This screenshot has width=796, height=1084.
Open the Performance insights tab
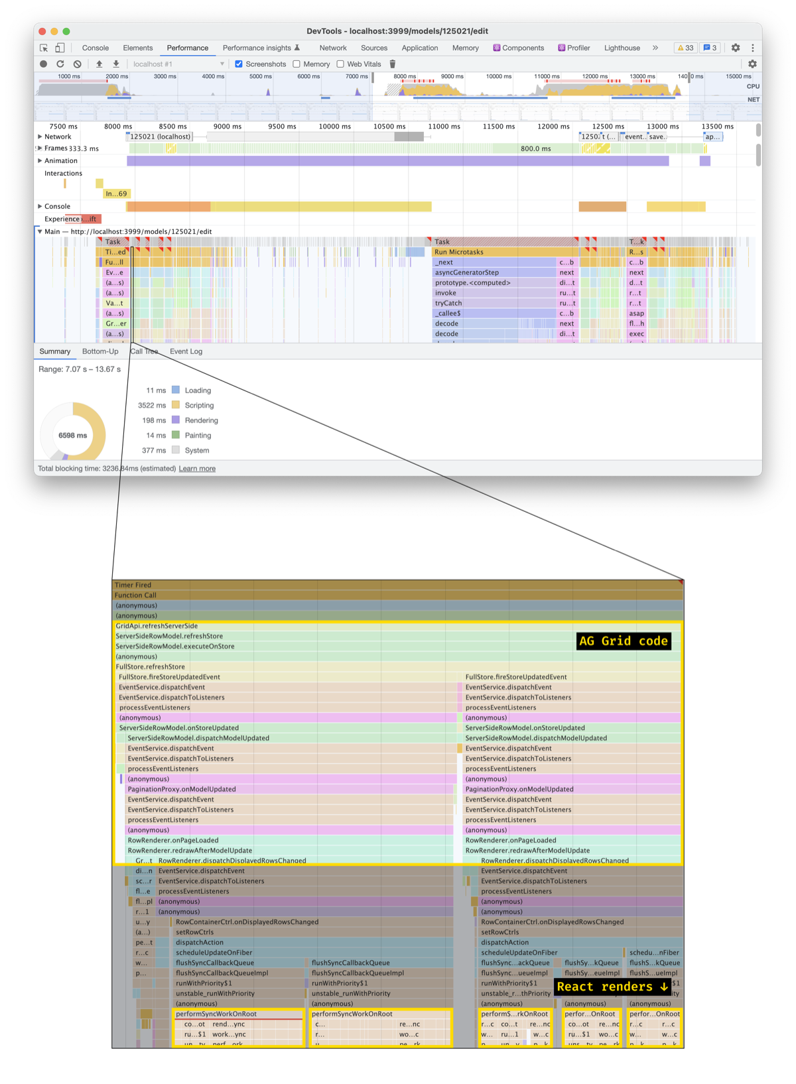coord(261,48)
